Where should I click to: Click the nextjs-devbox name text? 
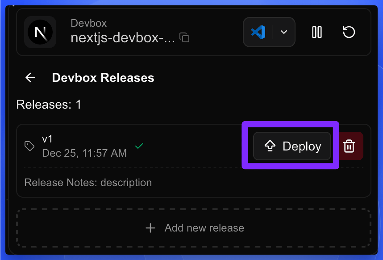pos(123,38)
